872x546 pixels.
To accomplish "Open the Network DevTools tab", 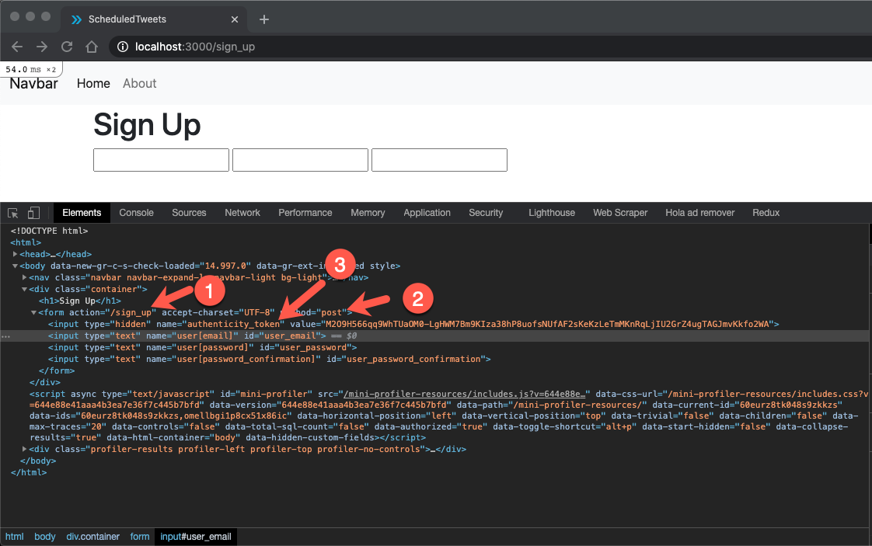I will (242, 213).
